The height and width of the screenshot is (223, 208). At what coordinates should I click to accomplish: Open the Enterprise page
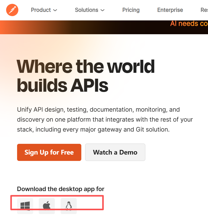coord(170,10)
